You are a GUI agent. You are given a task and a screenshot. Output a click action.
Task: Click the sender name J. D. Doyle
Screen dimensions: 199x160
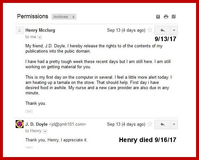pos(37,124)
